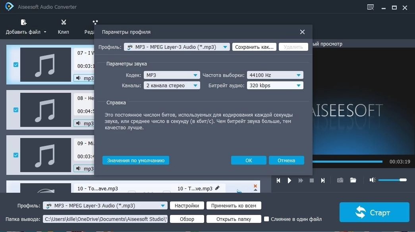This screenshot has height=232, width=415.
Task: Uncheck the checkbox for track 07
Action: click(x=16, y=65)
